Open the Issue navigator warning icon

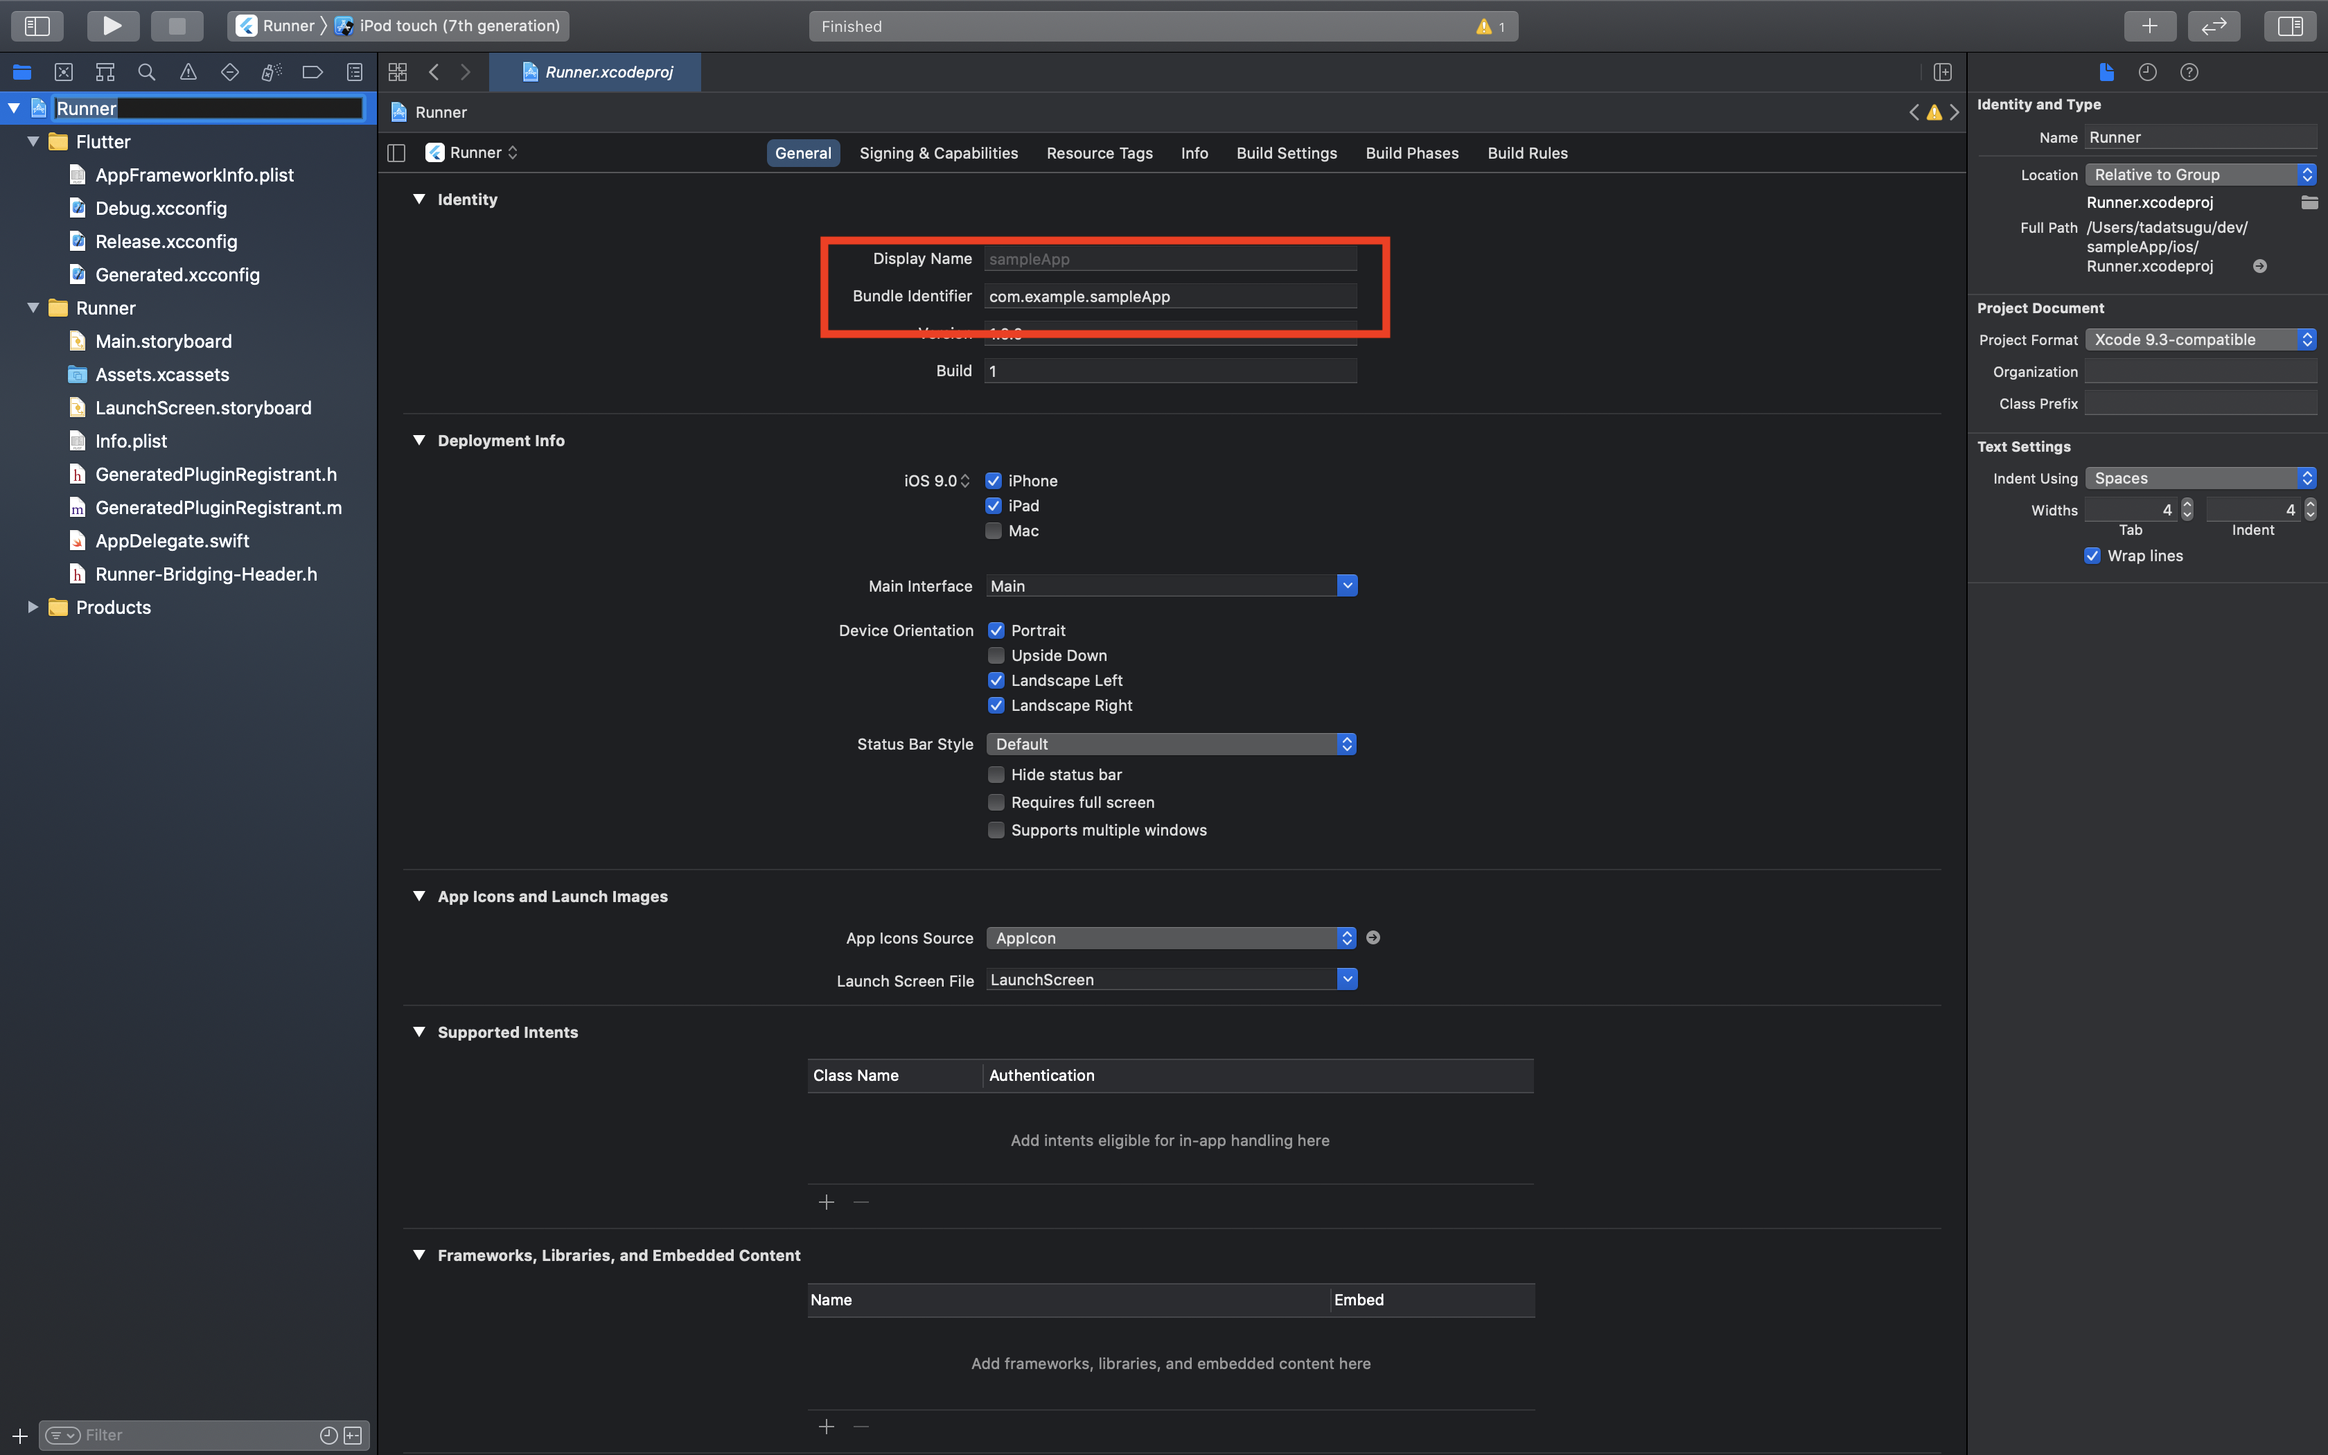pyautogui.click(x=188, y=72)
